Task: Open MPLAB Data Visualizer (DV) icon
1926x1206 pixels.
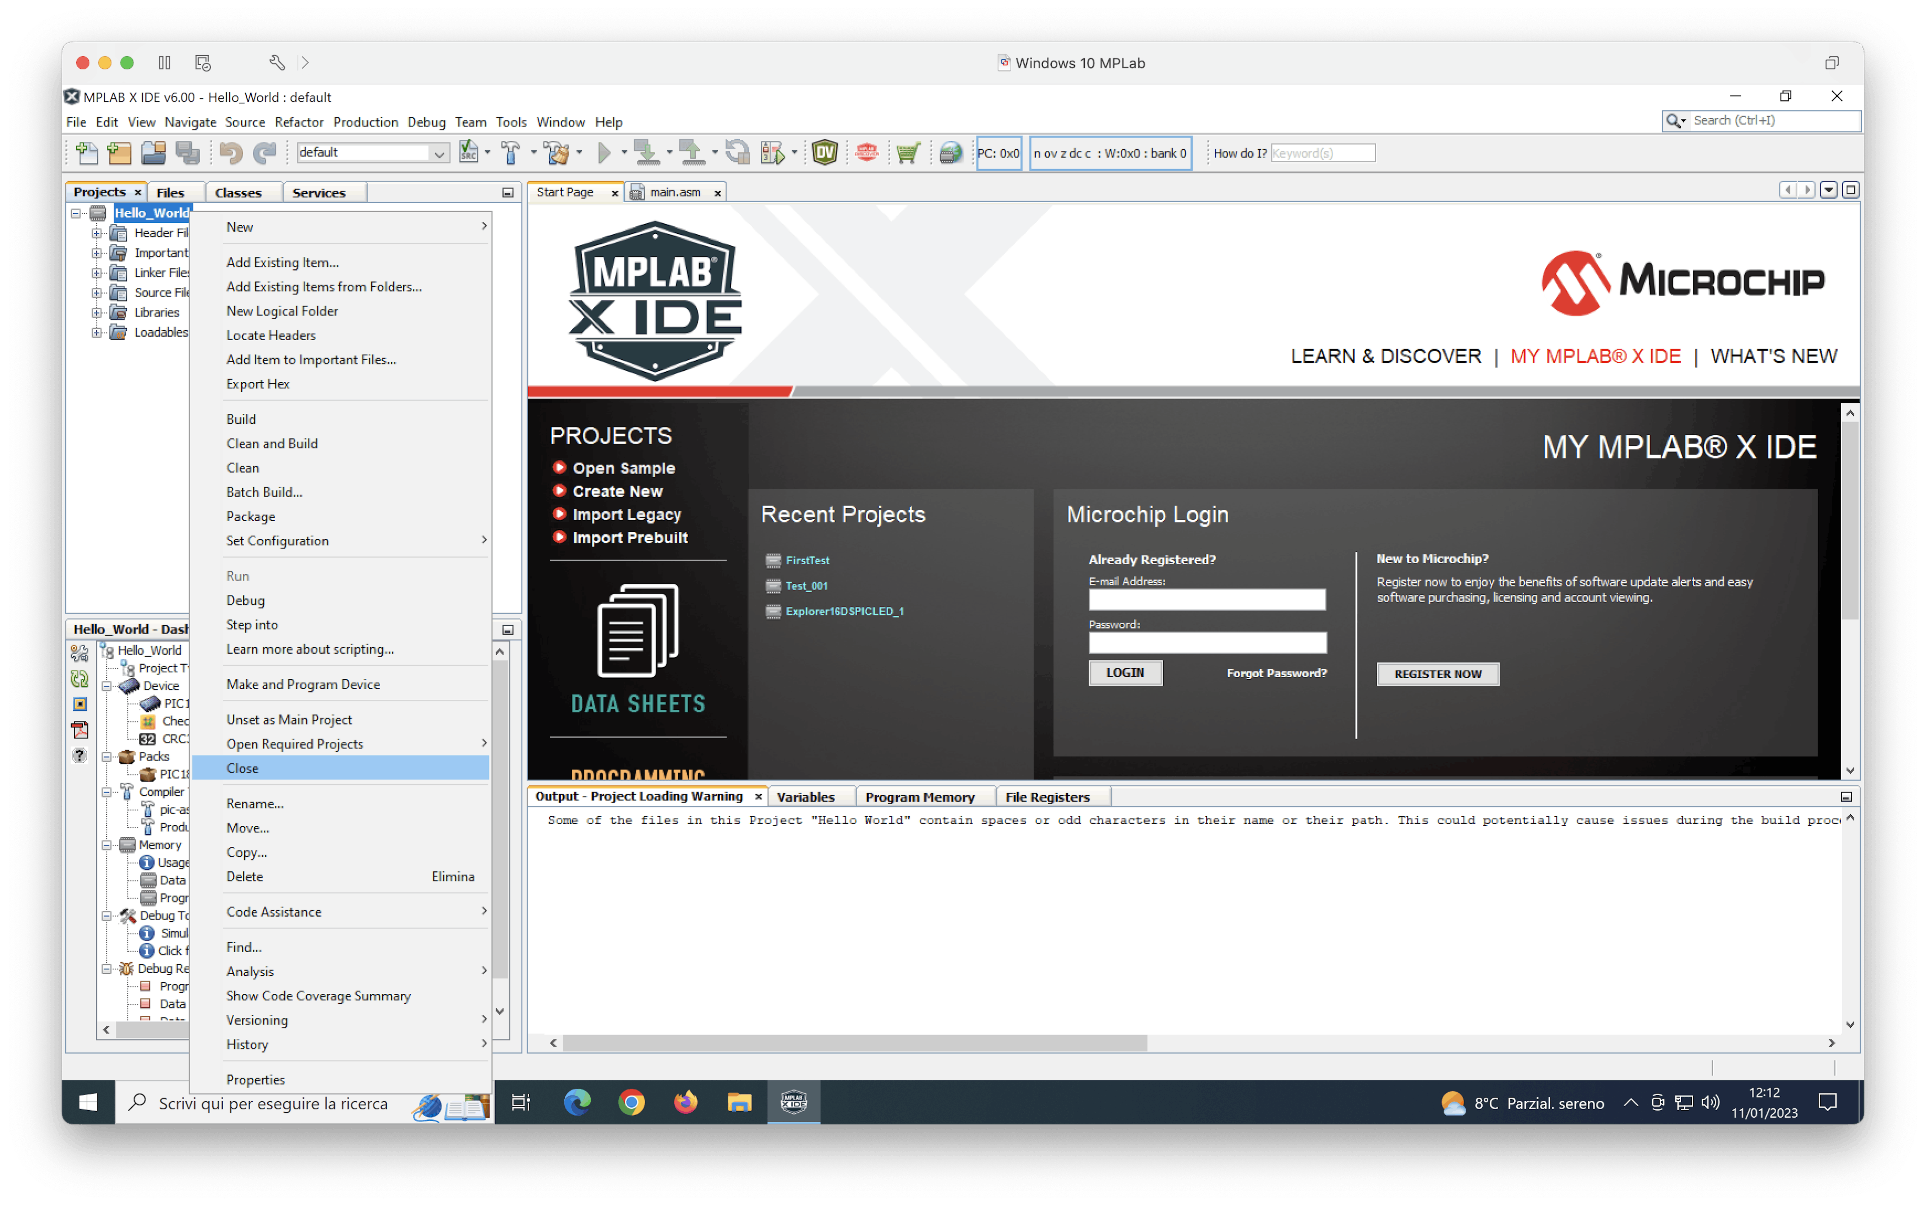Action: 825,153
